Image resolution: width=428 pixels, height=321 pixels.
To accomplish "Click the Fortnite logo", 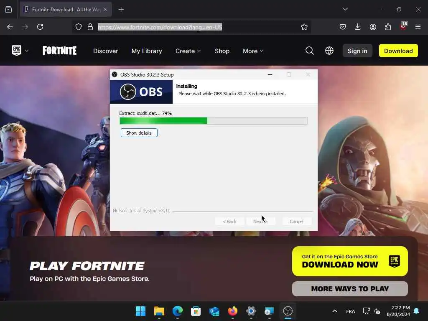I will pyautogui.click(x=59, y=51).
